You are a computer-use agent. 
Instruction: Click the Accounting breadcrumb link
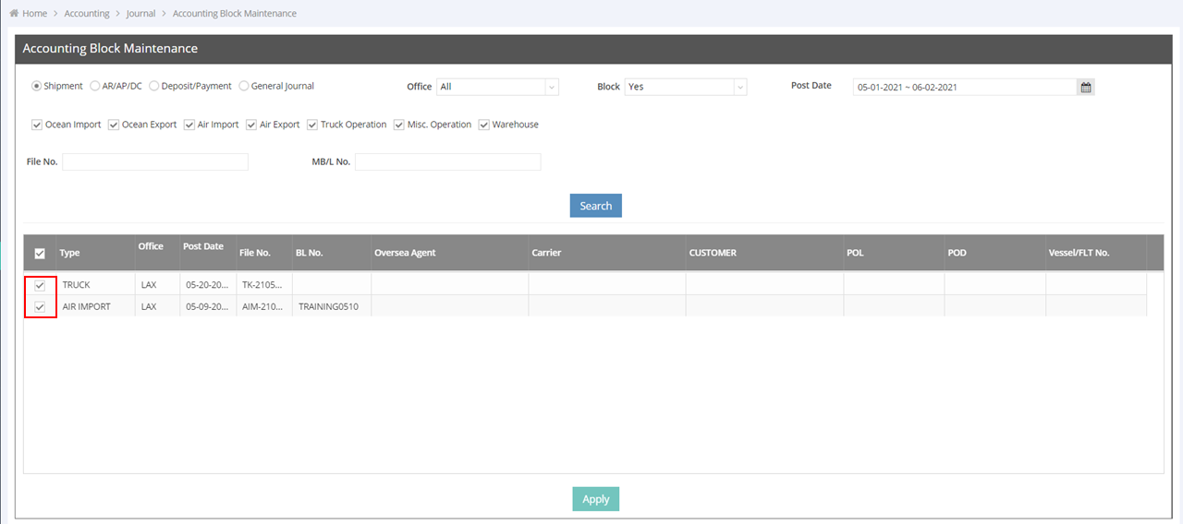point(87,14)
